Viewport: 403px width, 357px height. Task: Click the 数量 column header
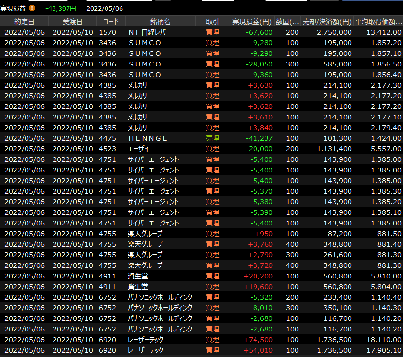click(x=288, y=22)
